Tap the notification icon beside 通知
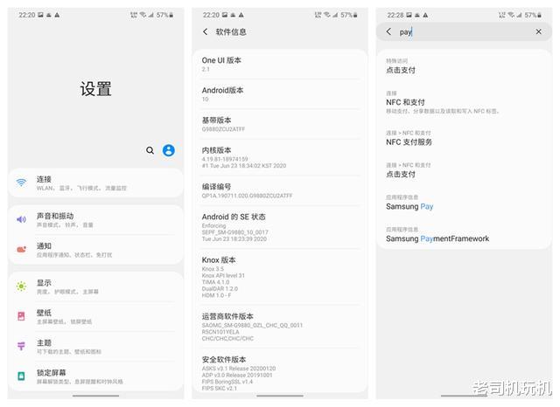The width and height of the screenshot is (560, 407). tap(21, 250)
